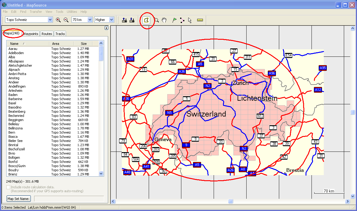Open the Find menu
357x211 pixels.
click(23, 12)
